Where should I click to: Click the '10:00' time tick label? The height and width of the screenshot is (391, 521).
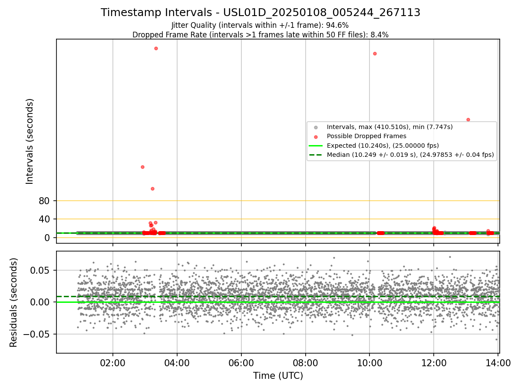[369, 363]
